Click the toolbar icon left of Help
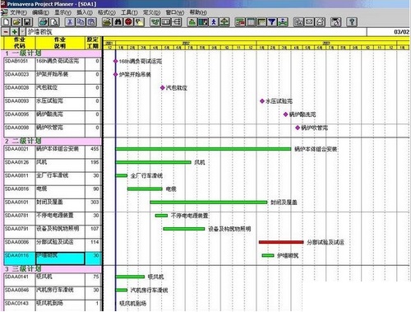 (336, 22)
